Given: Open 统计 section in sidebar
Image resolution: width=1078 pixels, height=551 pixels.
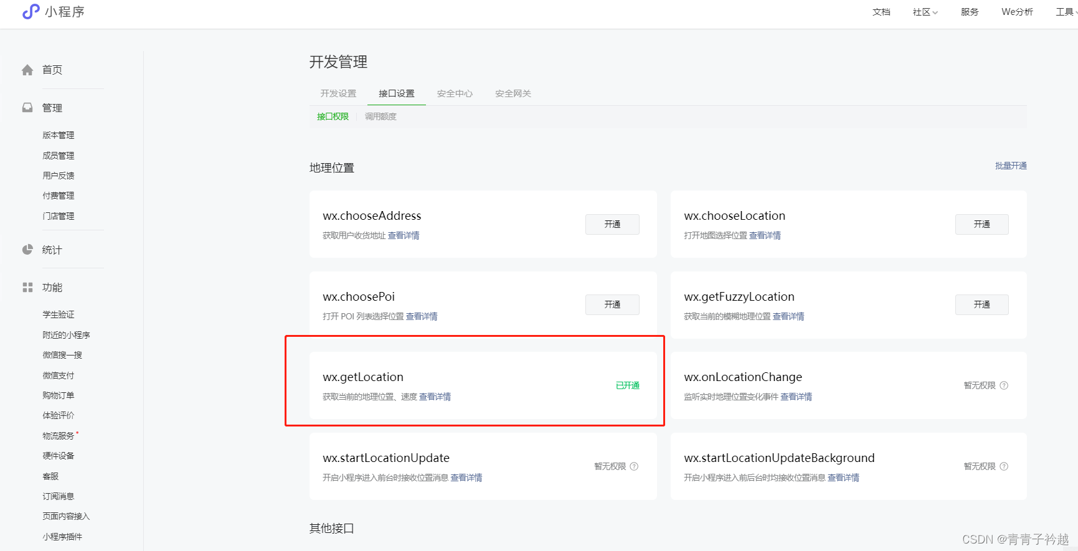Looking at the screenshot, I should click(52, 250).
